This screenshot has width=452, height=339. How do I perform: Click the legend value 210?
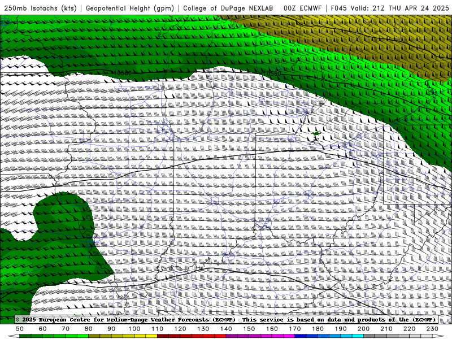click(x=386, y=329)
